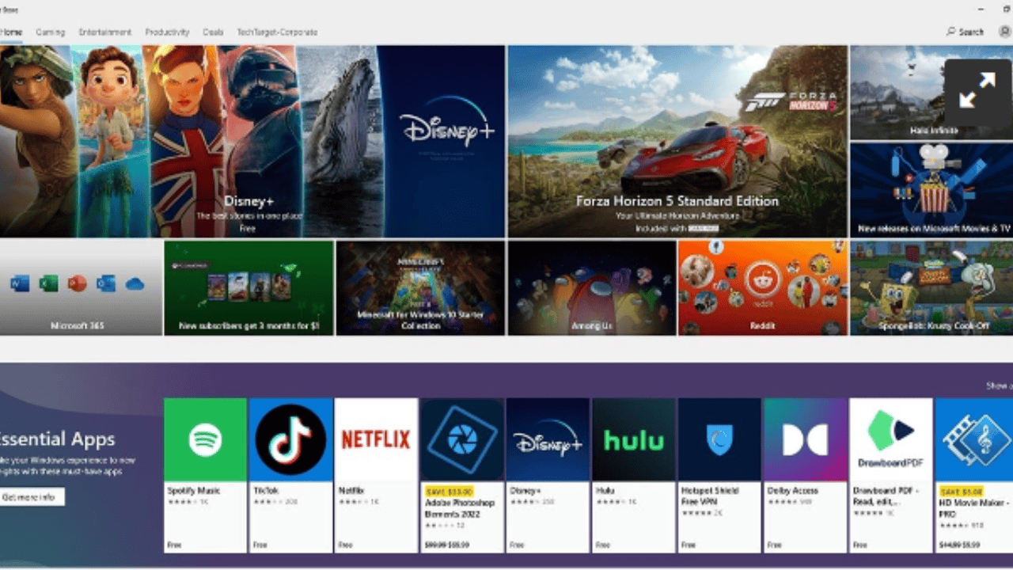
Task: Open the Drawboard PDF app icon
Action: (x=890, y=439)
